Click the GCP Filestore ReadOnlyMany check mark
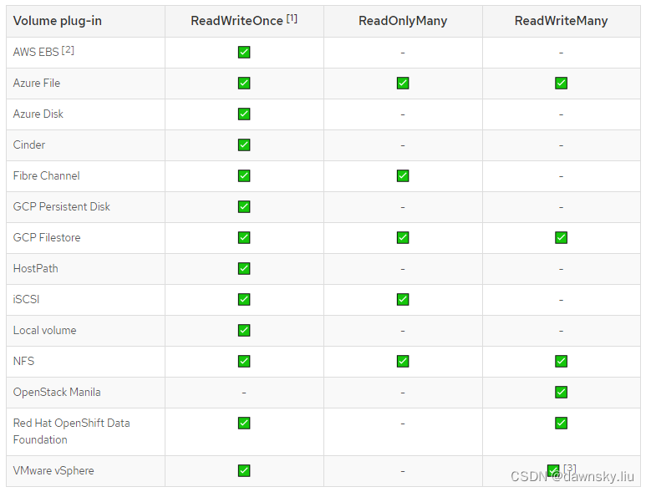 (403, 237)
